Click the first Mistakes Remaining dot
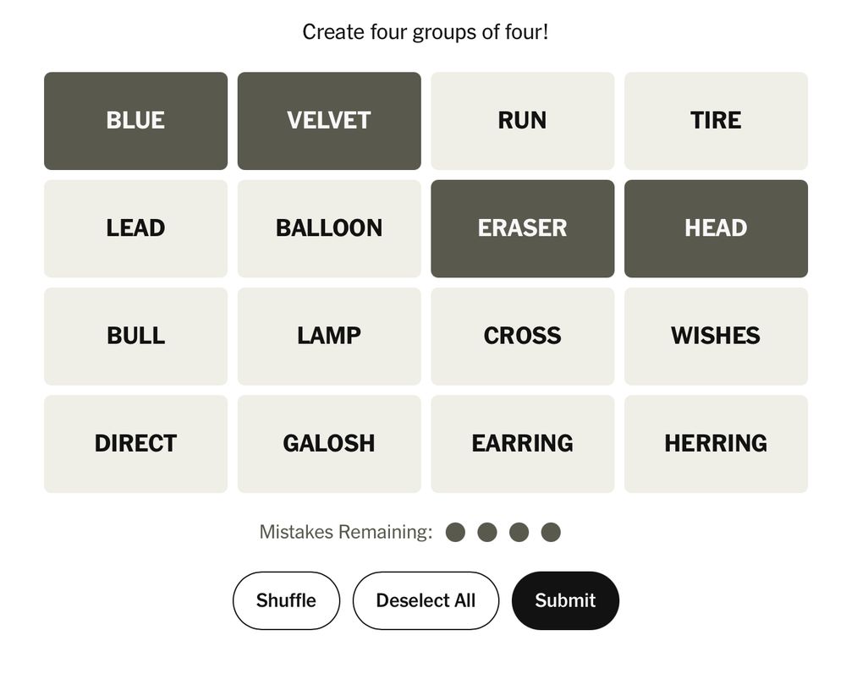This screenshot has height=679, width=846. coord(455,532)
